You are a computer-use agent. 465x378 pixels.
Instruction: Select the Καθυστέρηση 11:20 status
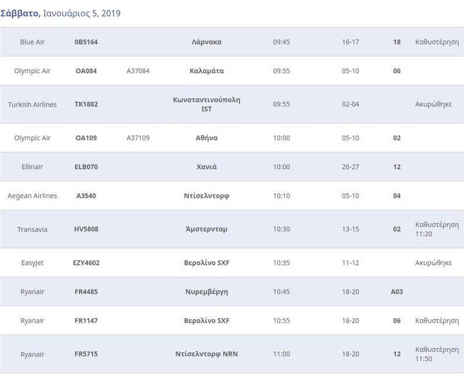click(437, 229)
